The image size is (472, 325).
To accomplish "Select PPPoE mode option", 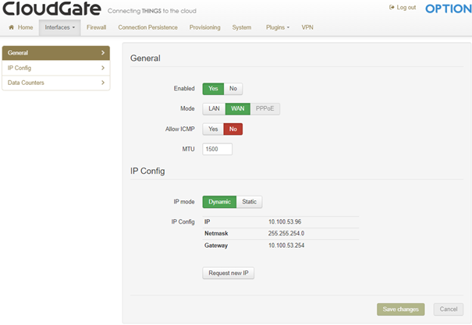I will tap(265, 108).
